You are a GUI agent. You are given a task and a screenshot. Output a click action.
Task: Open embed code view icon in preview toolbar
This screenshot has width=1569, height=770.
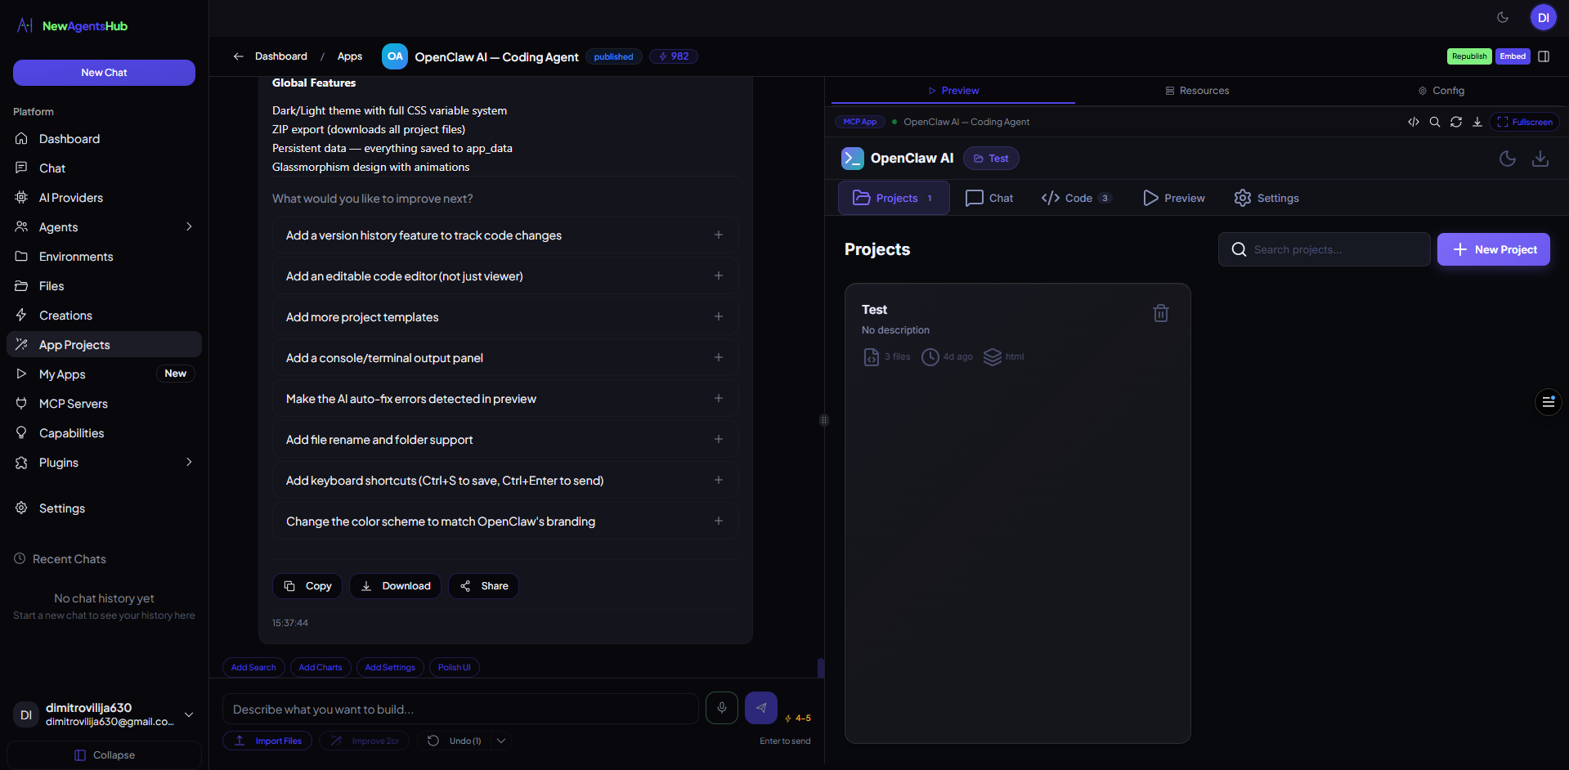[1414, 122]
